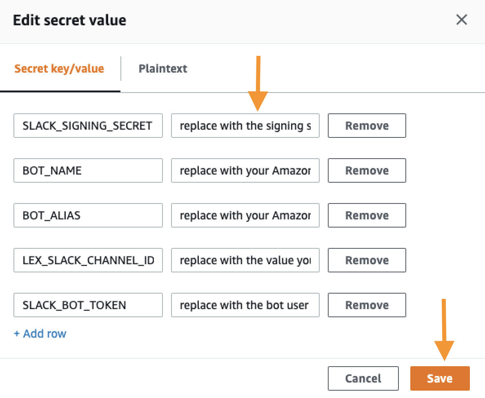485x398 pixels.
Task: Close the Edit secret value dialog
Action: point(461,20)
